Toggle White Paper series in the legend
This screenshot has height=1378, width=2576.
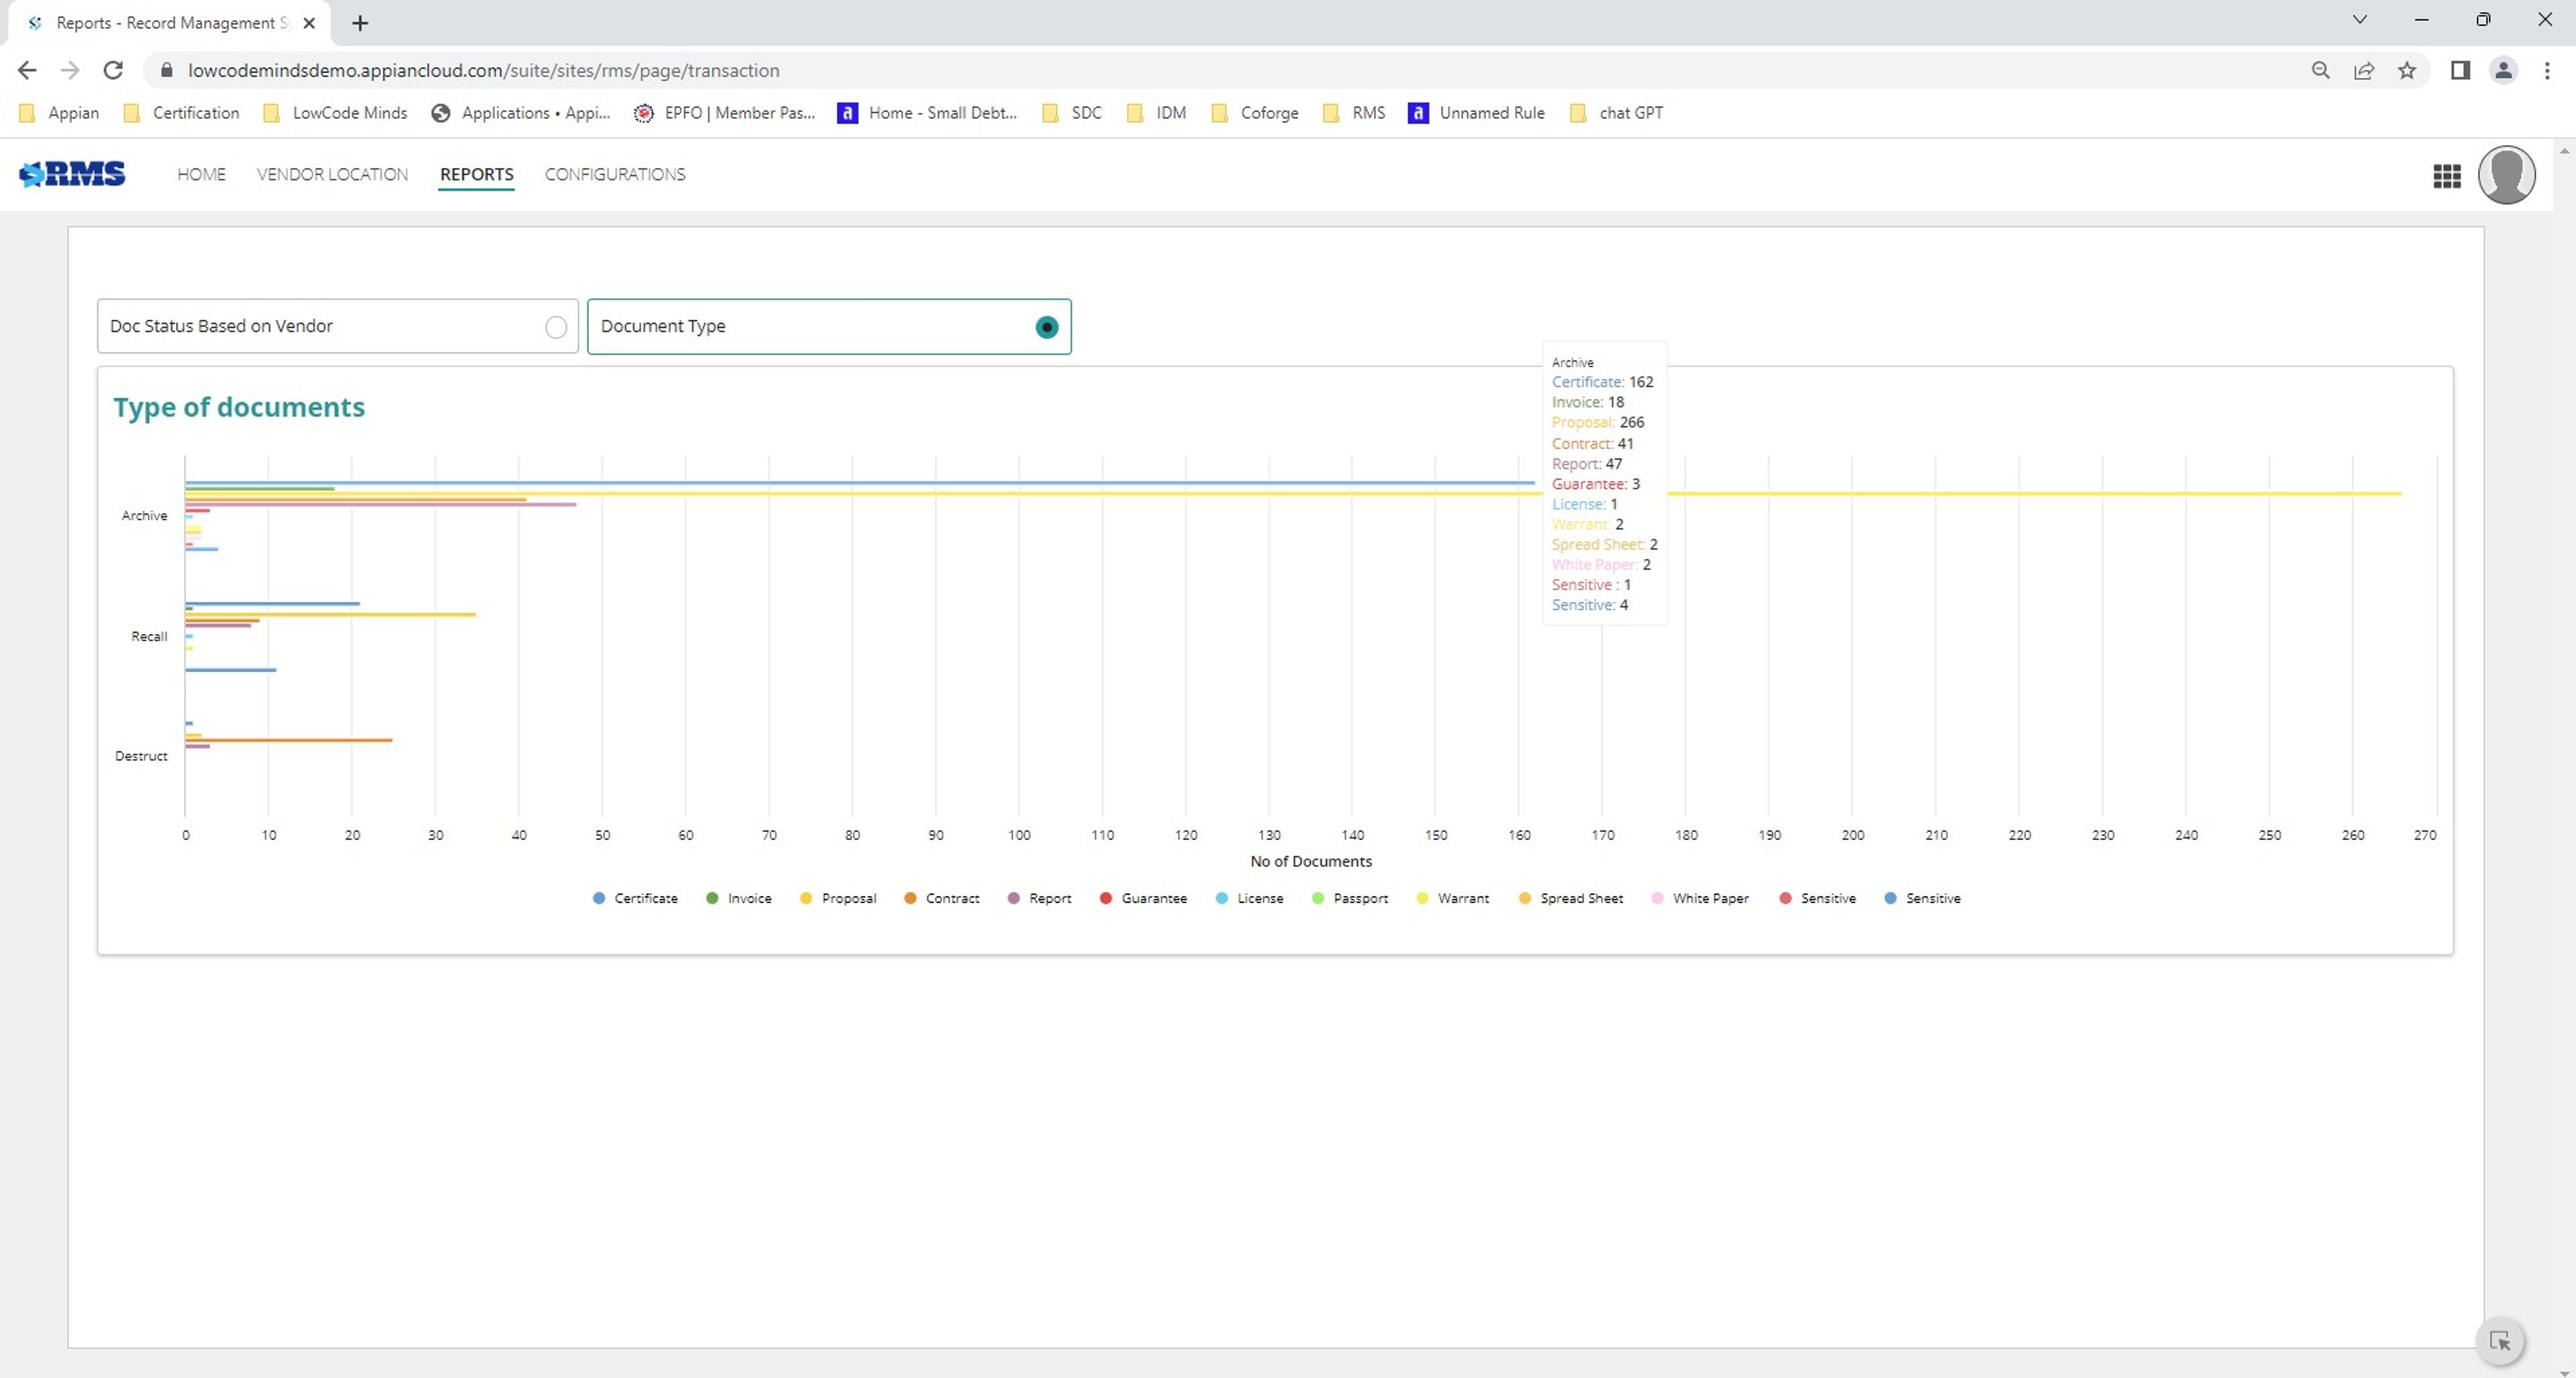pos(1700,898)
